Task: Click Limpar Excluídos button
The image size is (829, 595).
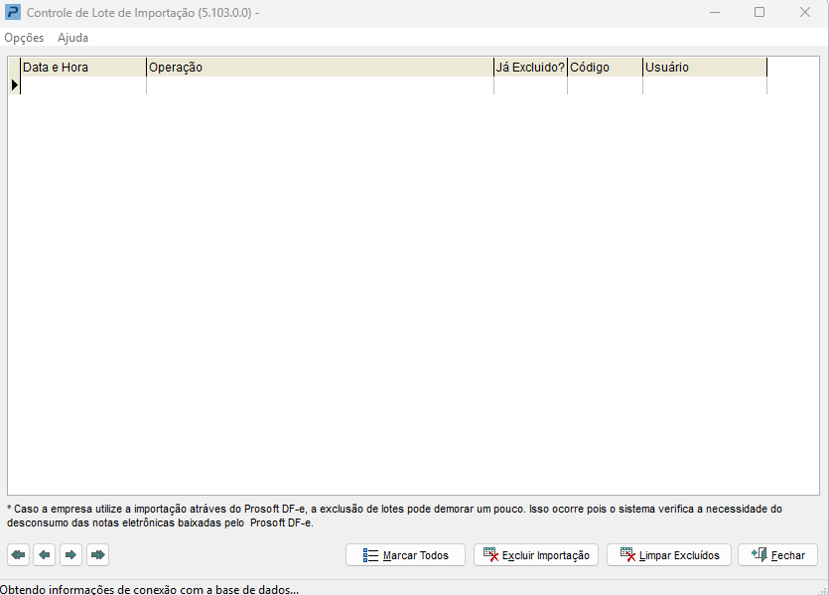Action: pos(669,555)
